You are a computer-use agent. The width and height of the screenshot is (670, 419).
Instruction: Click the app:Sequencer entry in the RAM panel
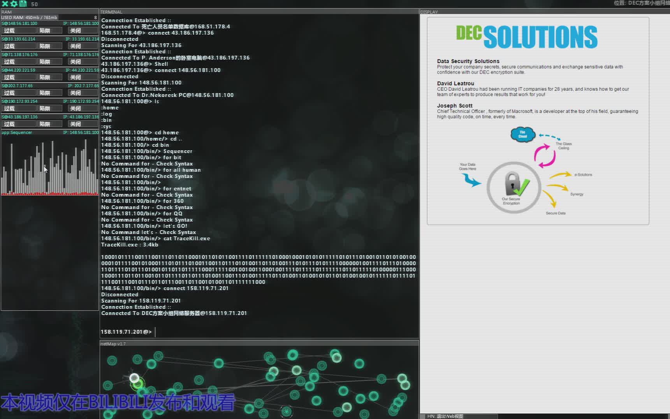point(17,132)
